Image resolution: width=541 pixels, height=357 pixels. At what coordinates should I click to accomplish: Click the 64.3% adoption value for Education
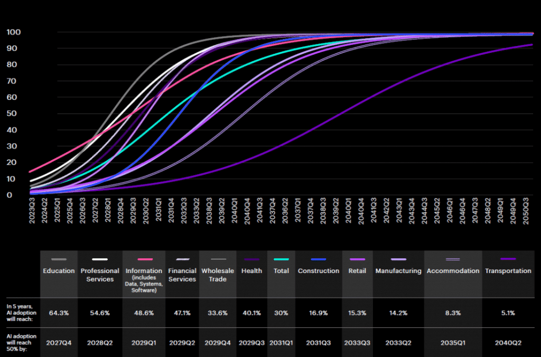pyautogui.click(x=58, y=313)
